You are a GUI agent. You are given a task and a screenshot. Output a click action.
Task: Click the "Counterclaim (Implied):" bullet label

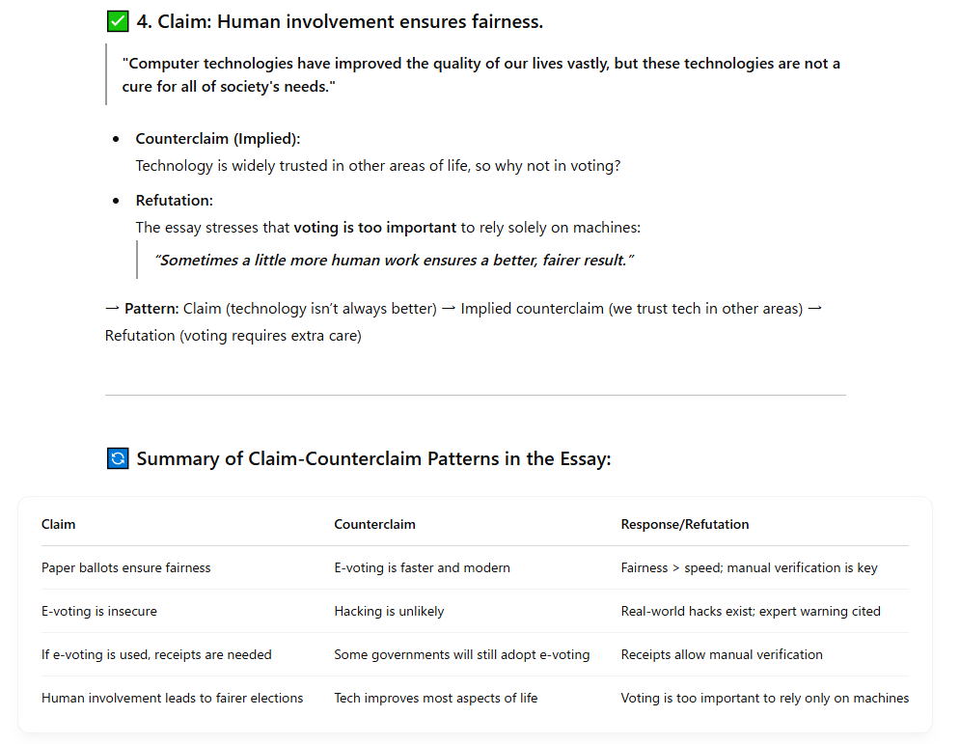pyautogui.click(x=217, y=138)
